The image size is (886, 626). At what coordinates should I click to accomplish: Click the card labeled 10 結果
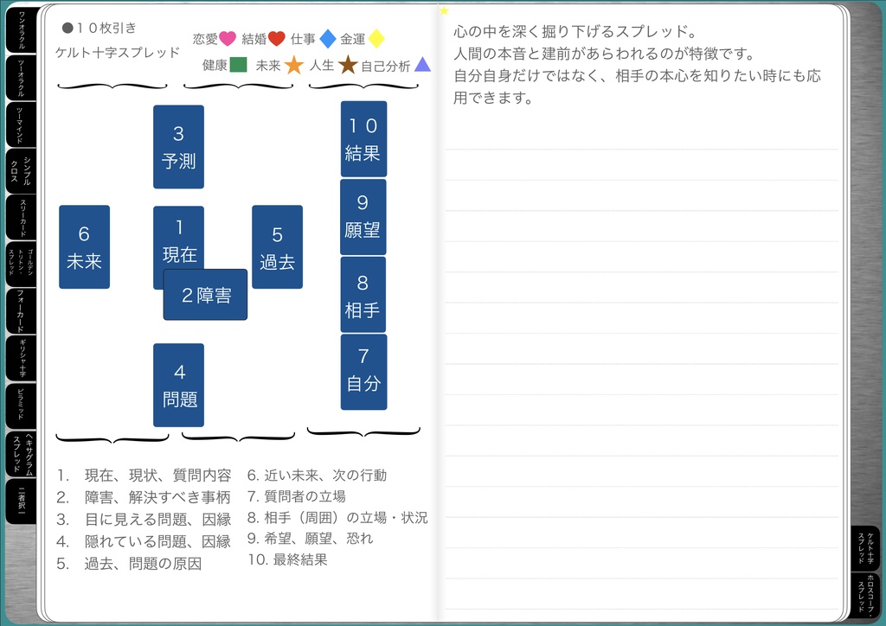click(363, 137)
